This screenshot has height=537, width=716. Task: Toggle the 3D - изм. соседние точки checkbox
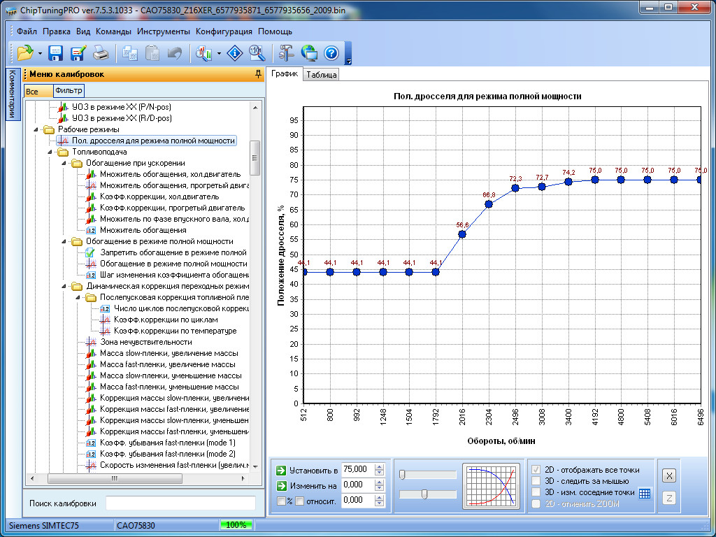536,492
